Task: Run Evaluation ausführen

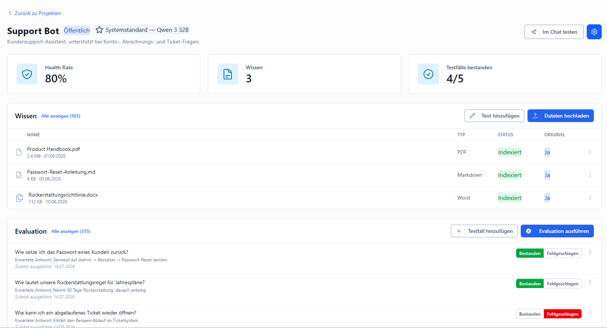Action: [557, 231]
